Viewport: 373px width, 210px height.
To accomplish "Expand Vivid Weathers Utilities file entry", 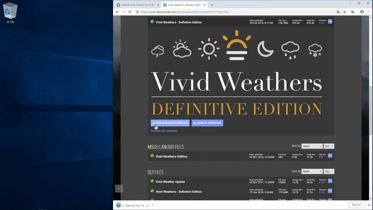I will 330,156.
